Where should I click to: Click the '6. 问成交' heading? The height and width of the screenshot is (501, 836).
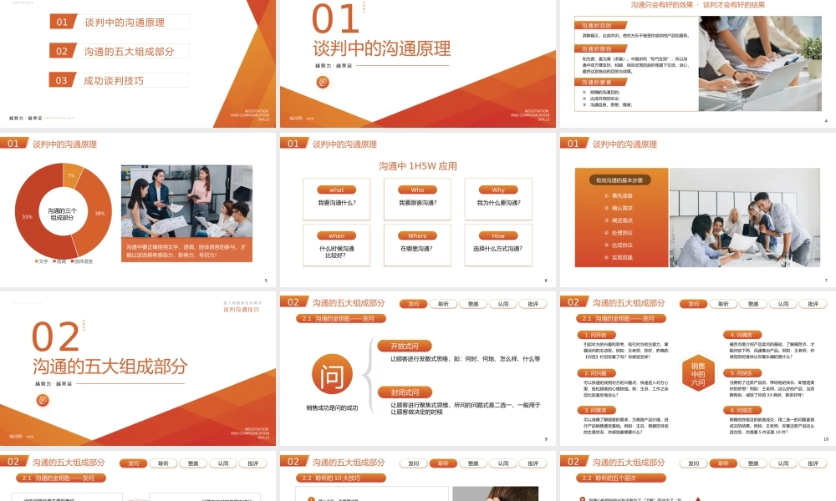coord(742,411)
